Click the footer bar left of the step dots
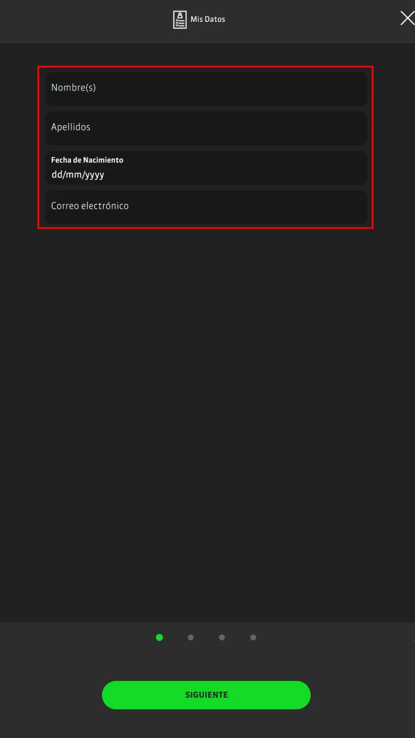Screen dimensions: 415x738 (x=75, y=637)
